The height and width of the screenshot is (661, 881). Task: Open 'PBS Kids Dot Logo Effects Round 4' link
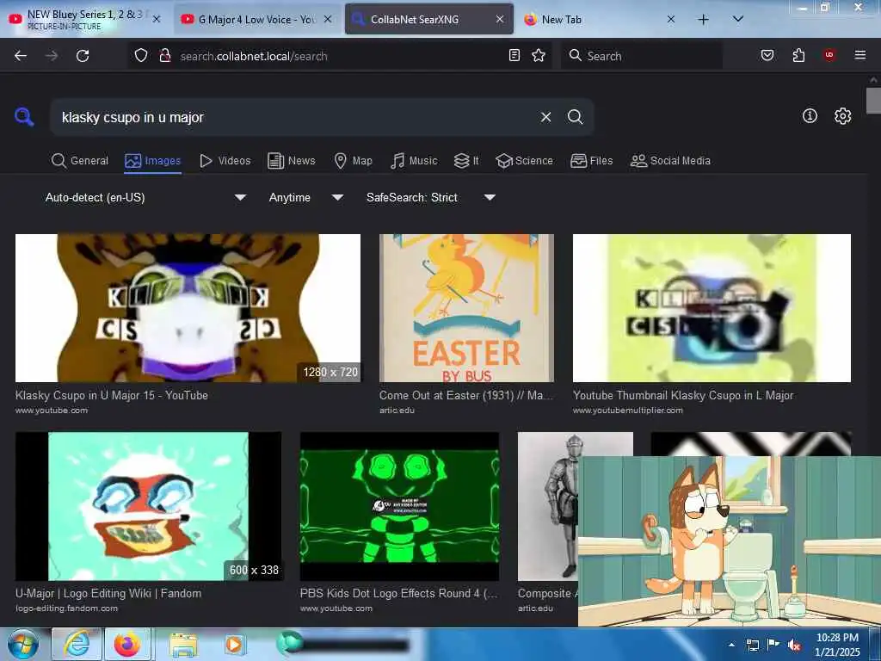pyautogui.click(x=399, y=593)
